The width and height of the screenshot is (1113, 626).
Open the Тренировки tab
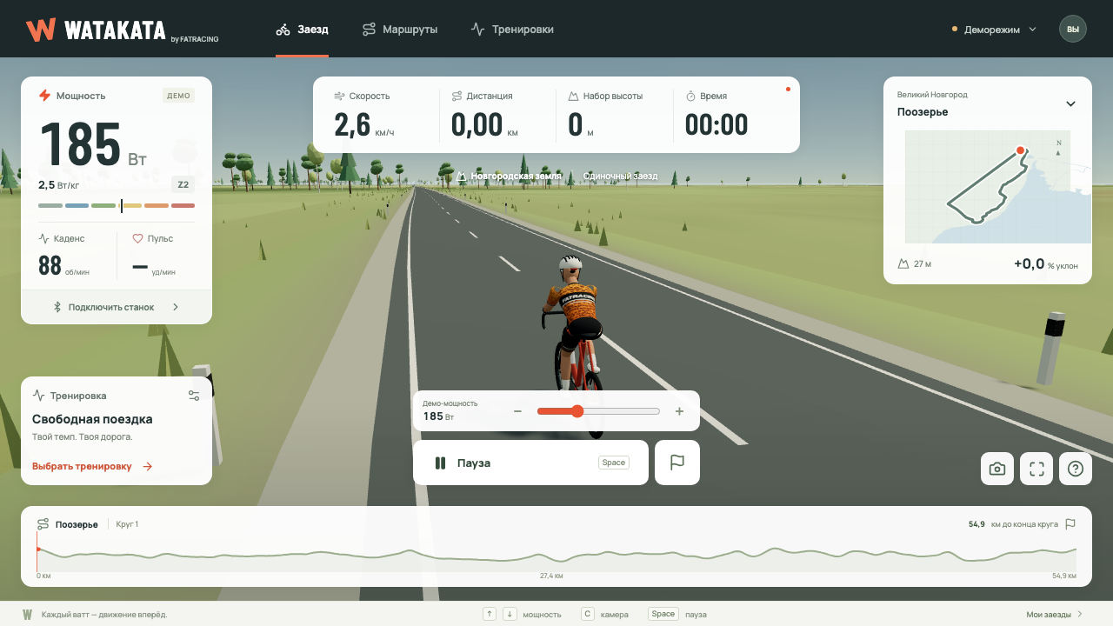click(x=512, y=29)
